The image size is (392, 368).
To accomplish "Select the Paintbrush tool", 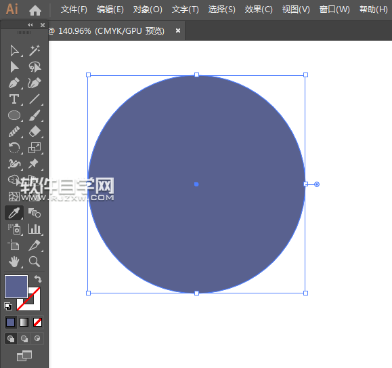I will (35, 116).
